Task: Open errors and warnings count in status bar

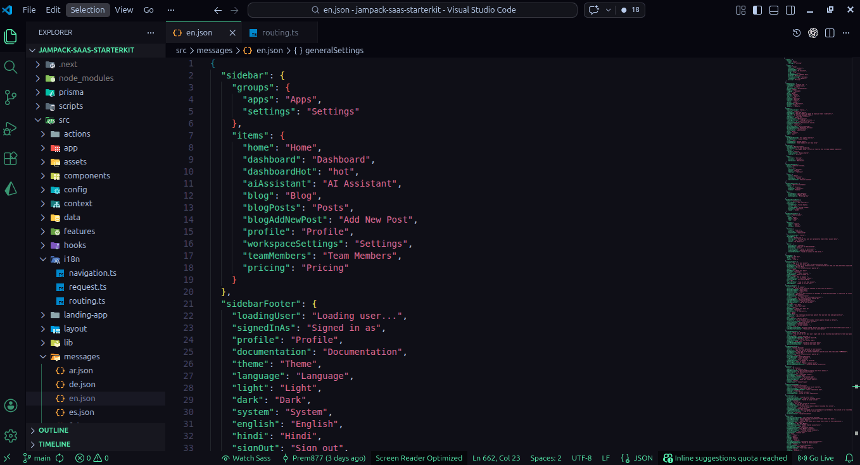Action: 92,458
